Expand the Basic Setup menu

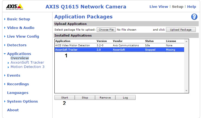click(x=18, y=19)
